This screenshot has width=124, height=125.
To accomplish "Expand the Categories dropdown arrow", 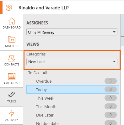I will pos(114,62).
